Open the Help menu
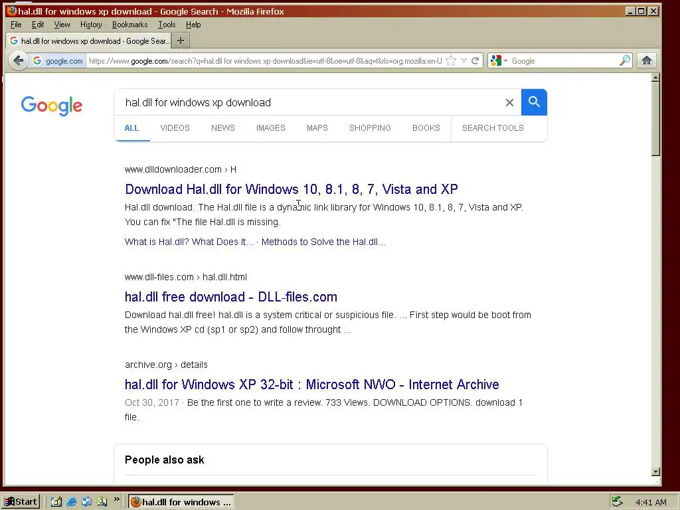 (193, 25)
